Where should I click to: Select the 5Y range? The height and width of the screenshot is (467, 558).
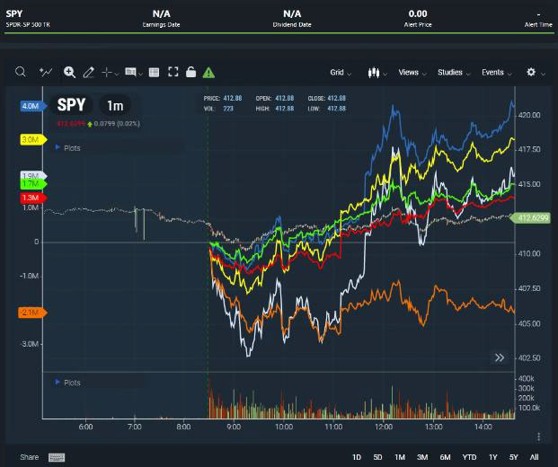pyautogui.click(x=513, y=457)
